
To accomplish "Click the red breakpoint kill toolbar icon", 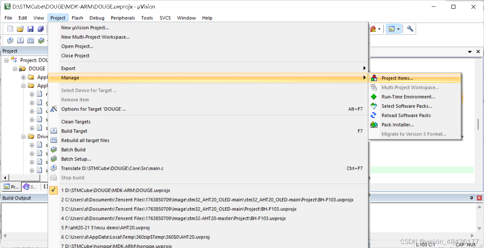I will [373, 29].
